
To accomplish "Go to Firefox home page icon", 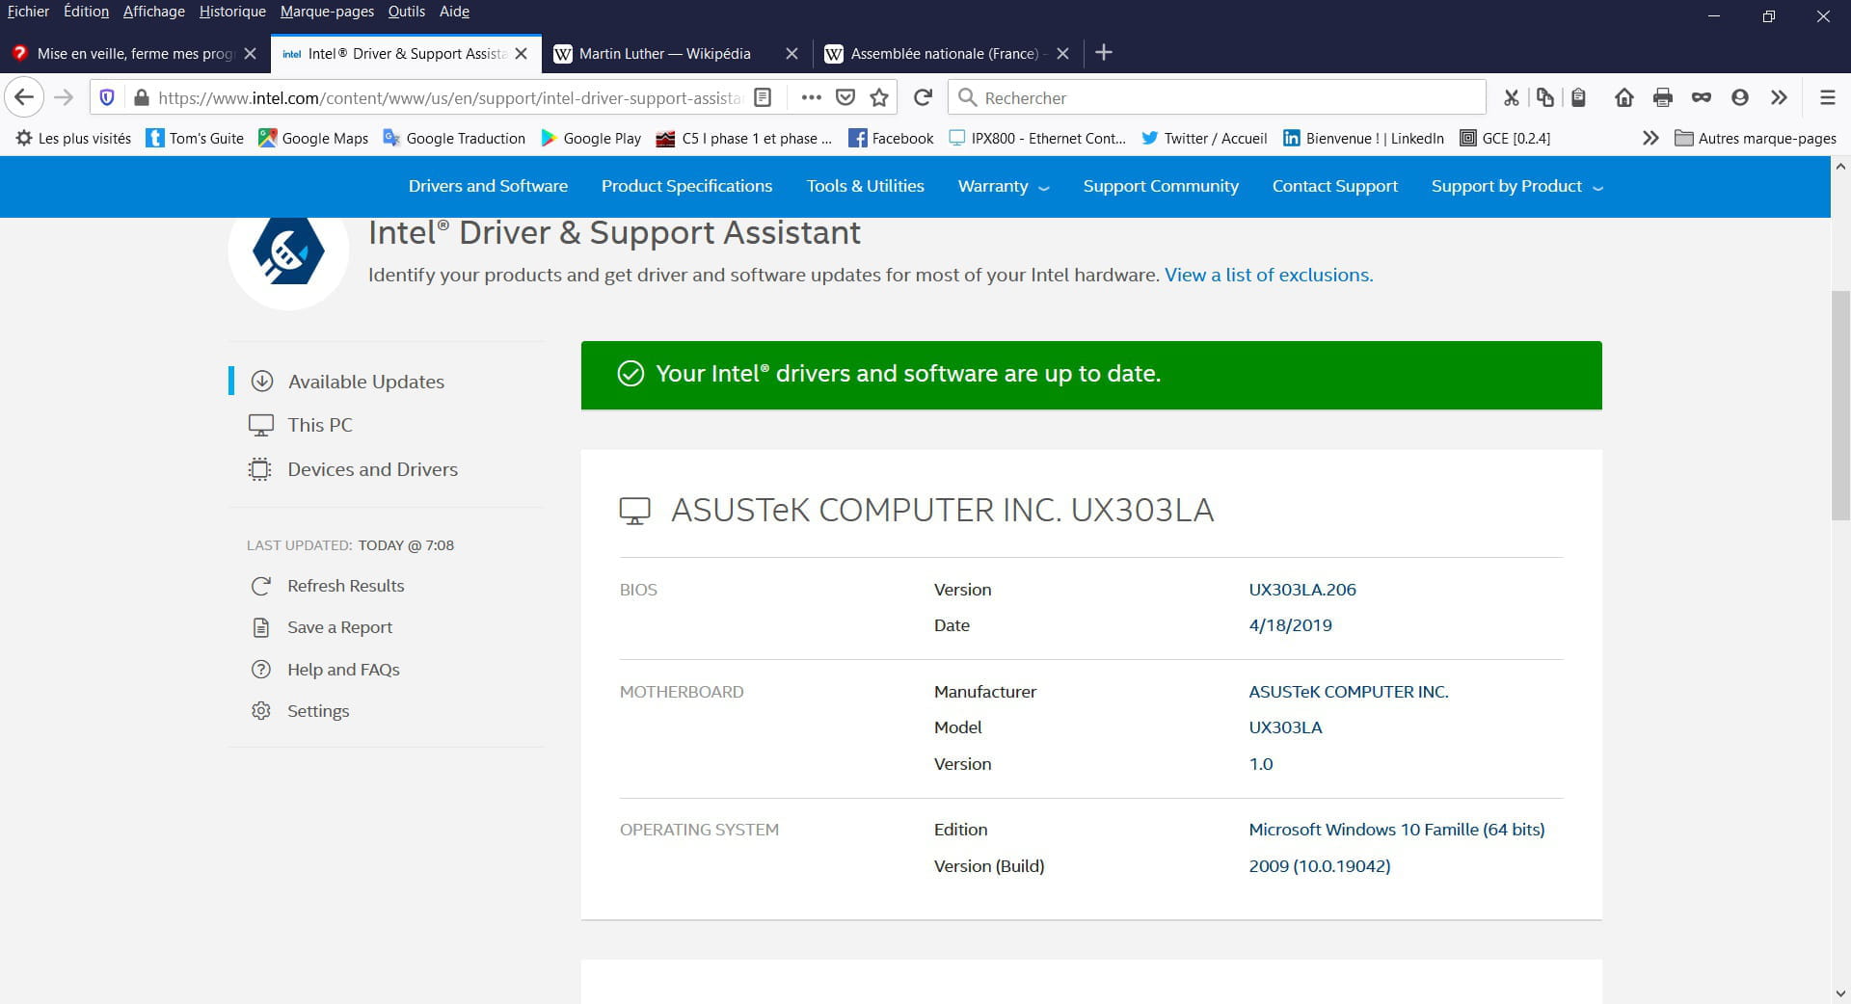I will click(x=1623, y=97).
